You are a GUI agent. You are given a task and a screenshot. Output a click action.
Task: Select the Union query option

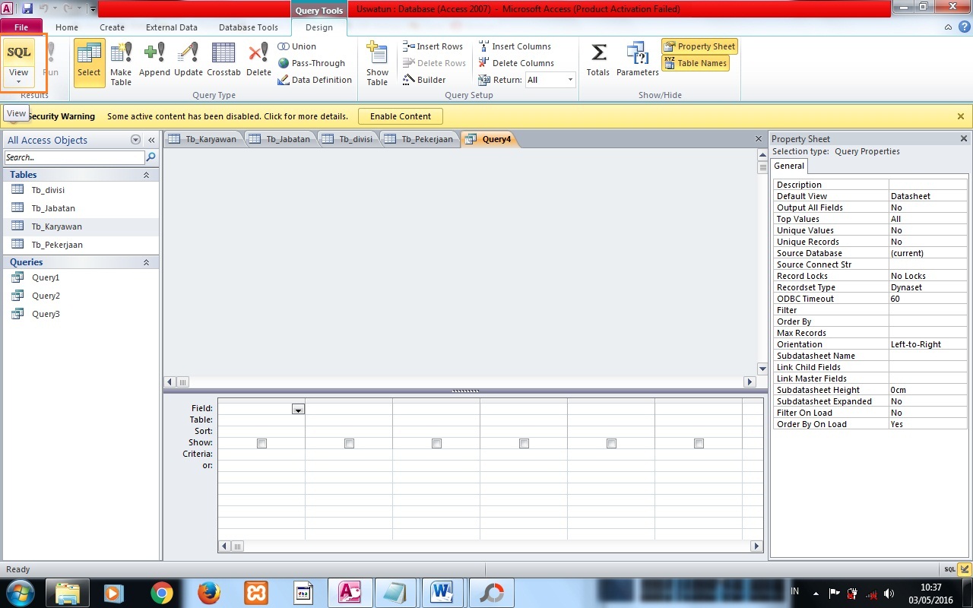coord(297,46)
